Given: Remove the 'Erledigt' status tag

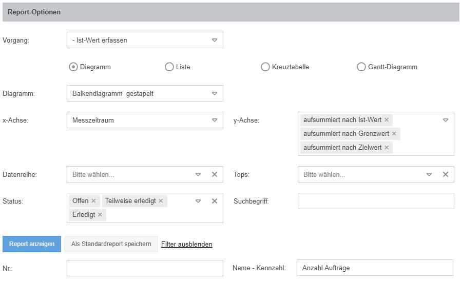Looking at the screenshot, I should (100, 215).
